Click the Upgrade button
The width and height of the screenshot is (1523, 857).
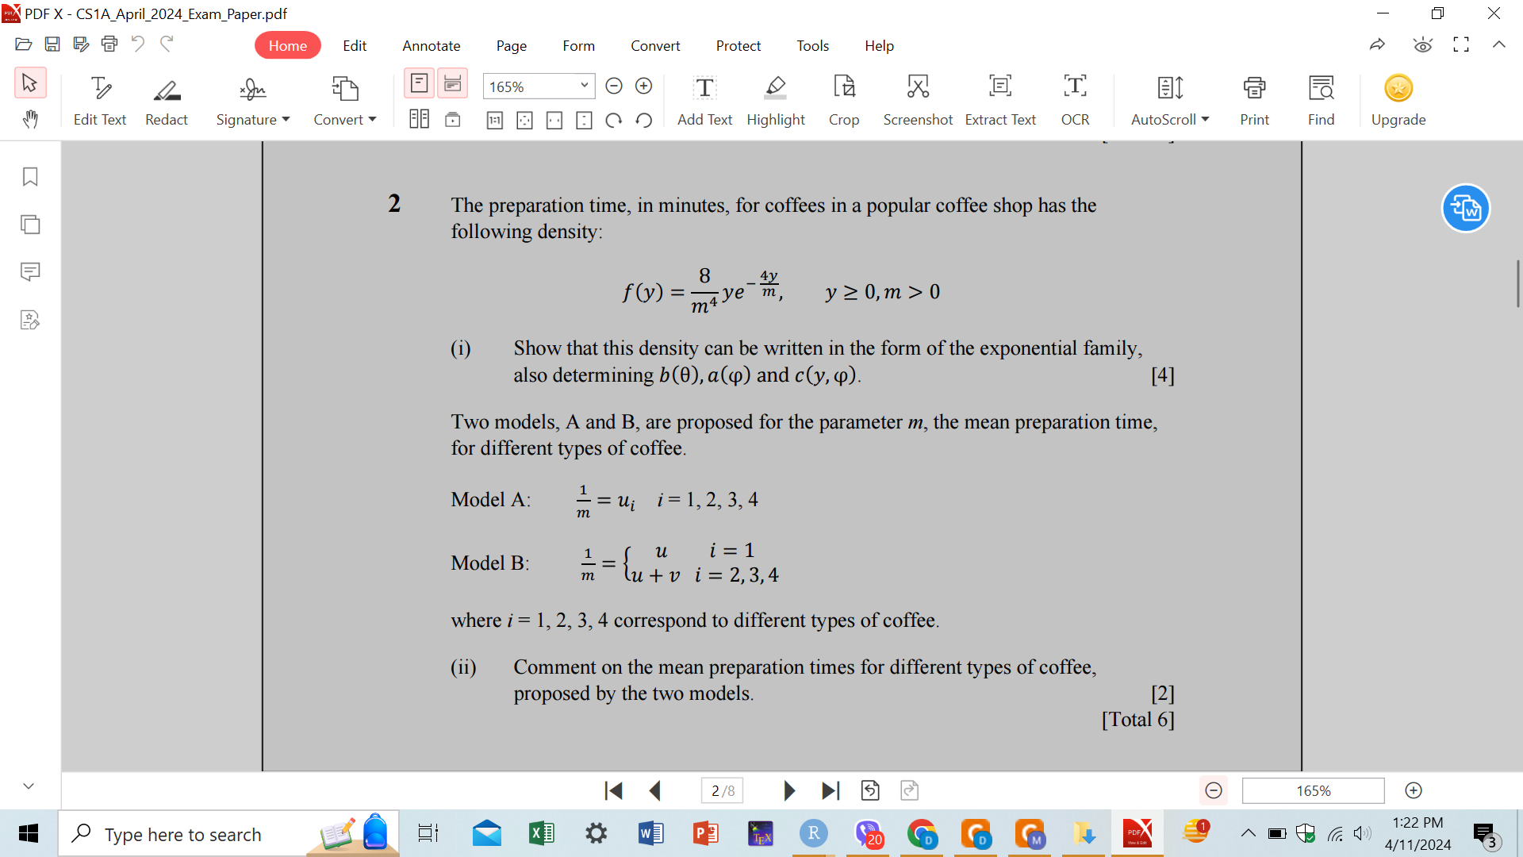1398,99
